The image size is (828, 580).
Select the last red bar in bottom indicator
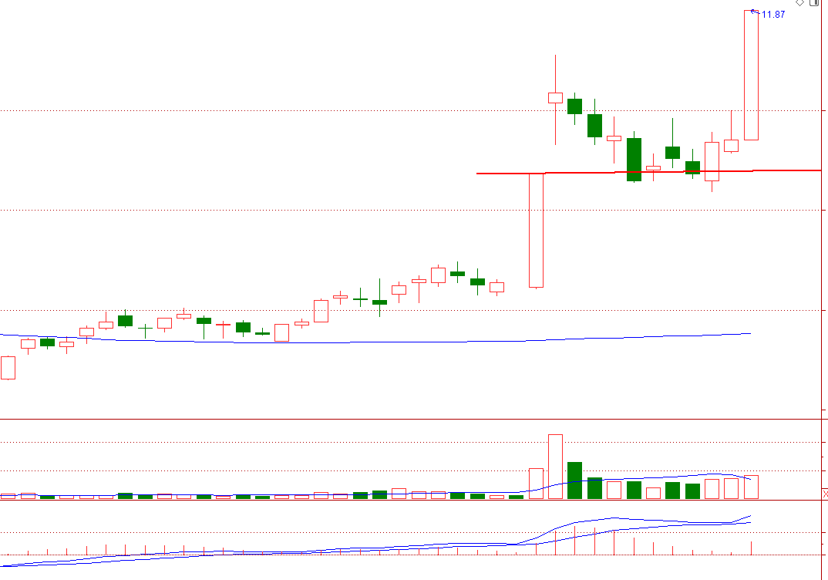coord(752,548)
